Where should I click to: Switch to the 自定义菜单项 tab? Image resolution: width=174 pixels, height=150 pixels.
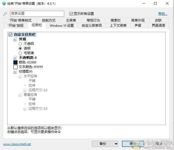pos(92,25)
